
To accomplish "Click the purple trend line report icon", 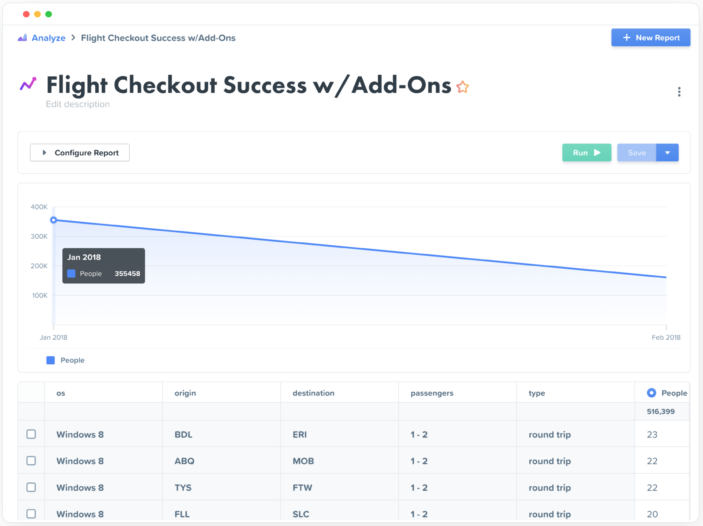I will 28,84.
